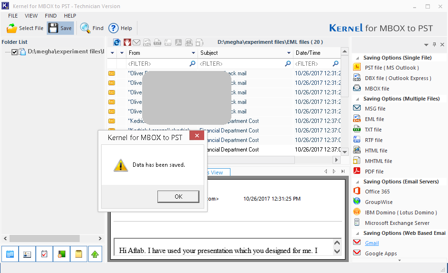Open Help from the toolbar
Viewport: 448px width, 273px height.
tap(120, 28)
